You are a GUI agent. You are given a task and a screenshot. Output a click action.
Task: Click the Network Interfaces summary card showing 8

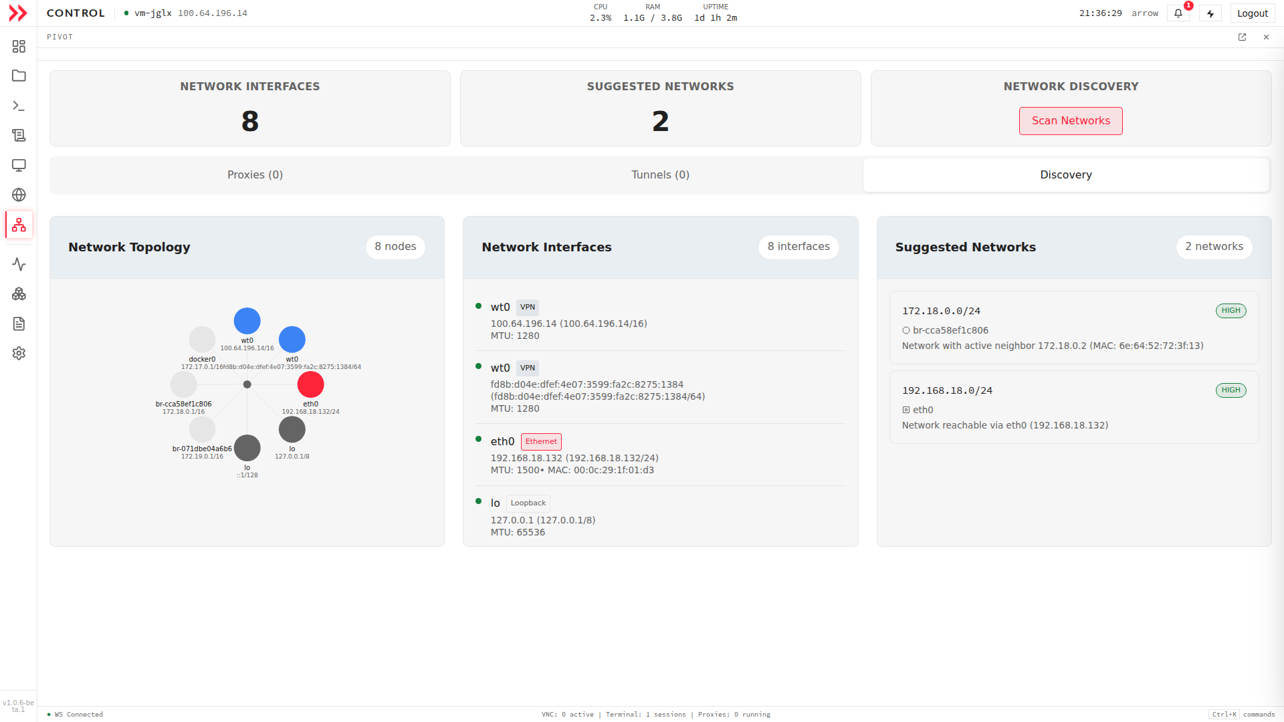tap(250, 108)
